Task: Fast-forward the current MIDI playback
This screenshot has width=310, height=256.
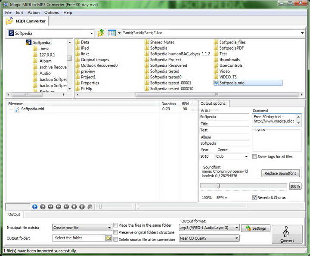Action: point(58,207)
